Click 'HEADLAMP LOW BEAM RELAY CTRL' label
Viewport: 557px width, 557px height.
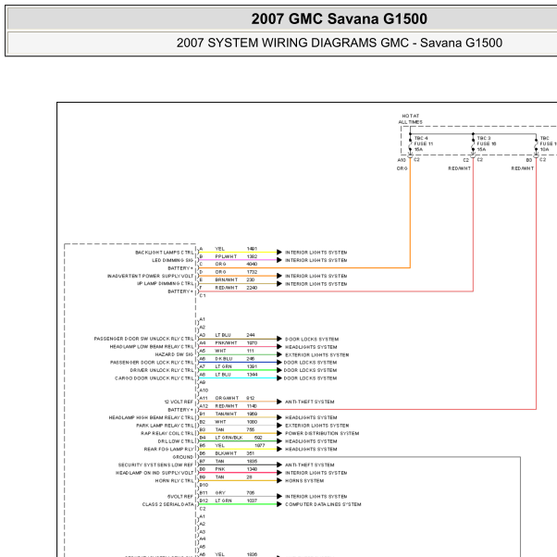click(152, 347)
